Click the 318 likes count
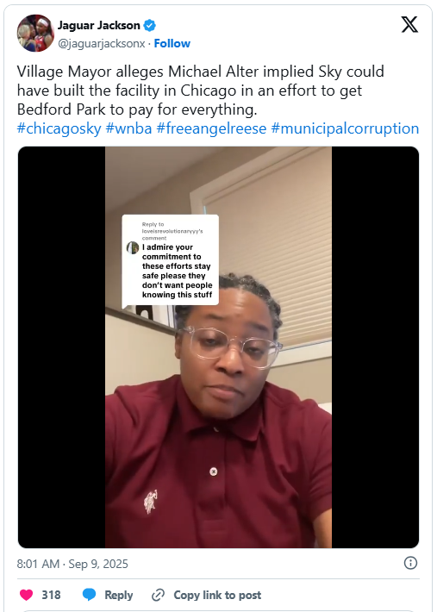 [51, 596]
